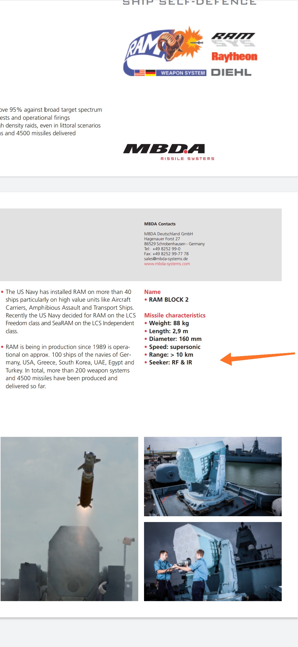Select the 'RAM BLOCK 2' text
Image resolution: width=298 pixels, height=647 pixels.
[169, 300]
